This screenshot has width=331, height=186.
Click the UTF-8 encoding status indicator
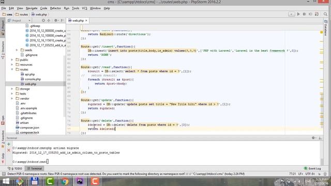tap(310, 174)
